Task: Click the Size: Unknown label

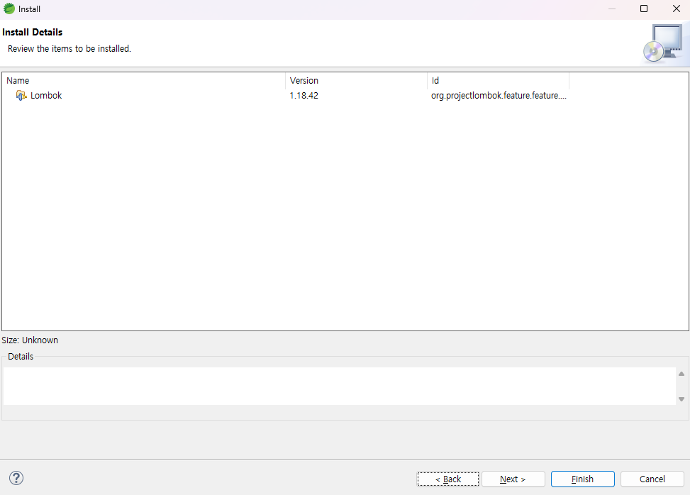Action: [30, 340]
